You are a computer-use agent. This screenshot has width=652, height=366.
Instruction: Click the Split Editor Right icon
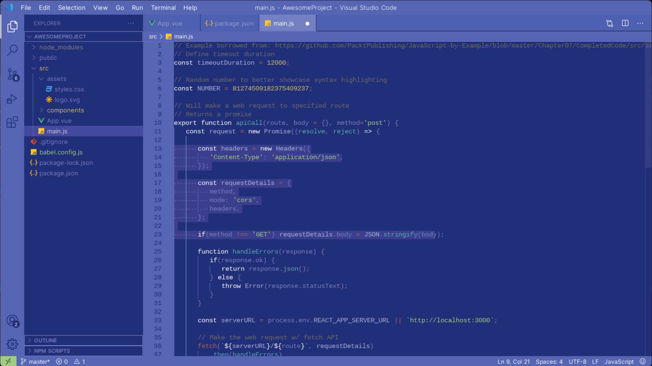(625, 23)
